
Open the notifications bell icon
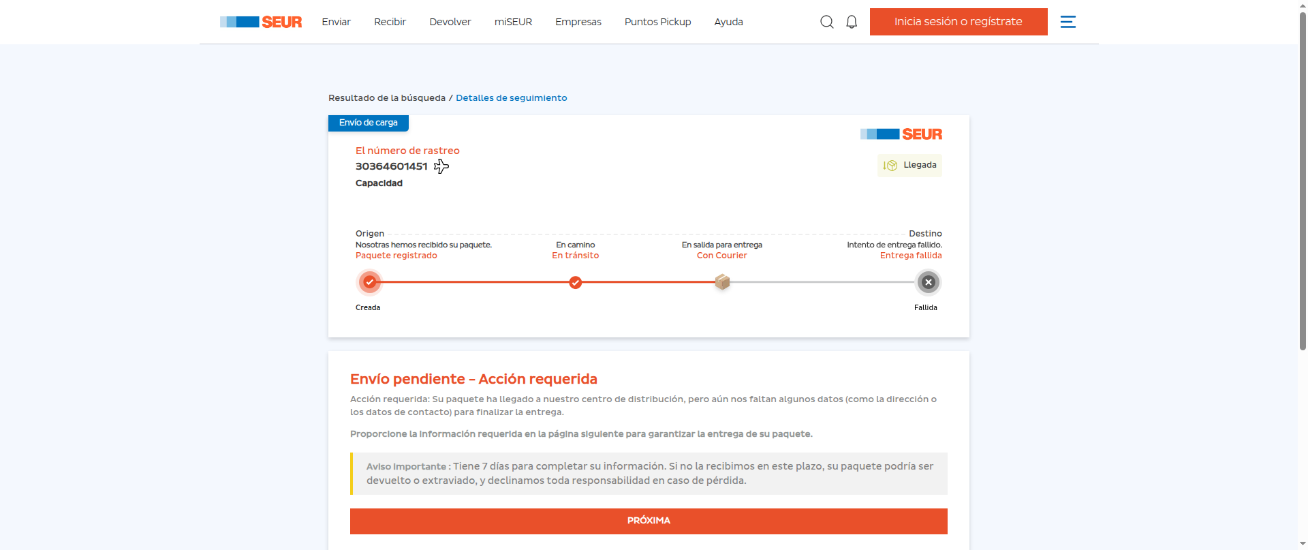(852, 22)
